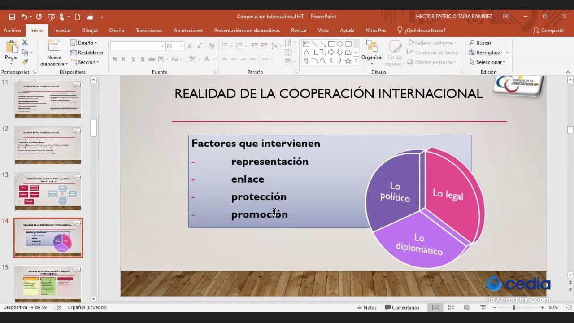This screenshot has width=574, height=323.
Task: Pick the five-point star shape
Action: pos(348,61)
